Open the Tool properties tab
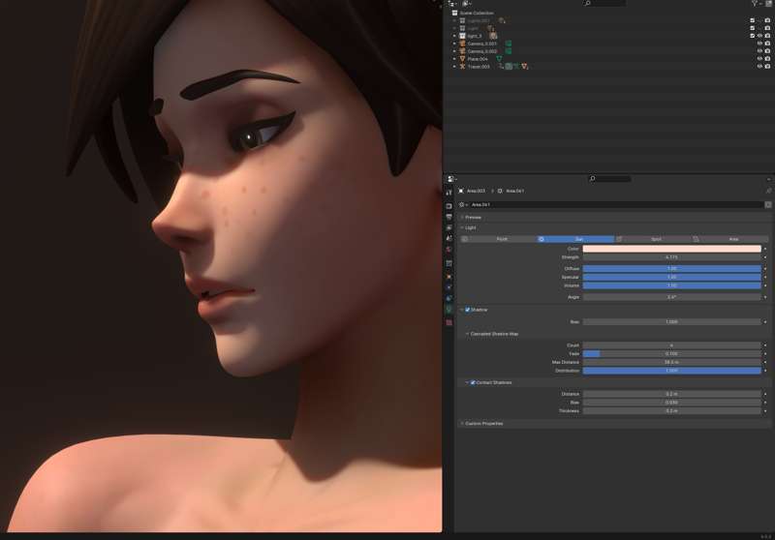 point(449,193)
